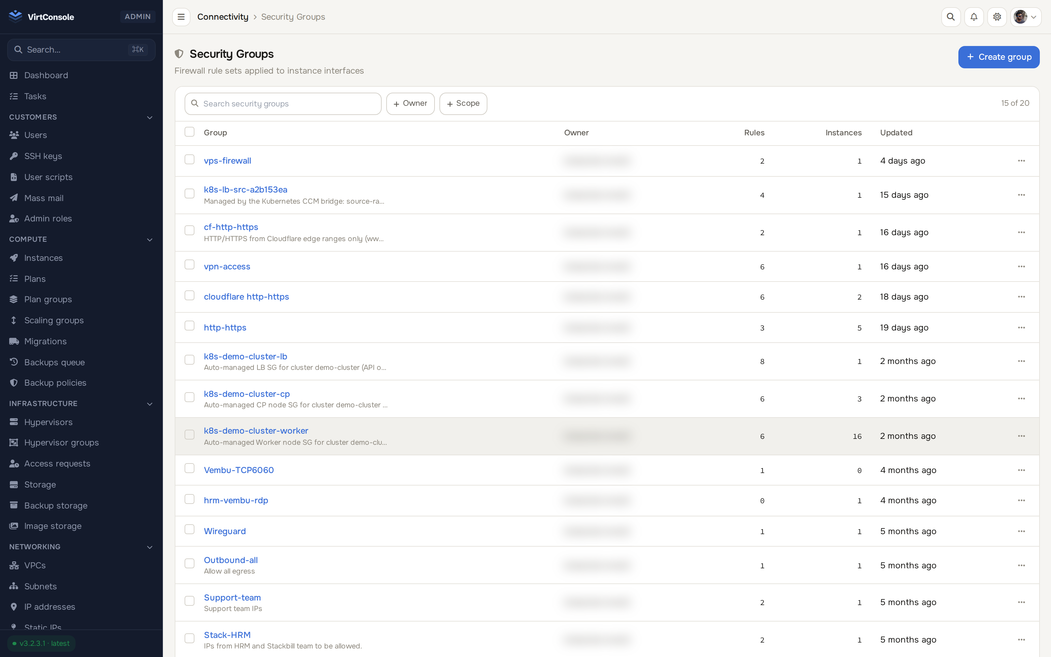The width and height of the screenshot is (1051, 657).
Task: Click the Instances column header
Action: 843,132
